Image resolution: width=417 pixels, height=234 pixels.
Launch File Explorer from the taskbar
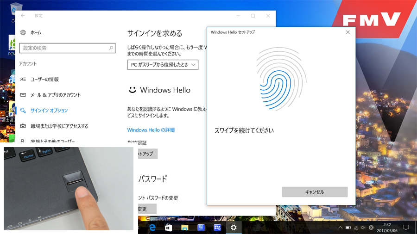[x=184, y=227]
